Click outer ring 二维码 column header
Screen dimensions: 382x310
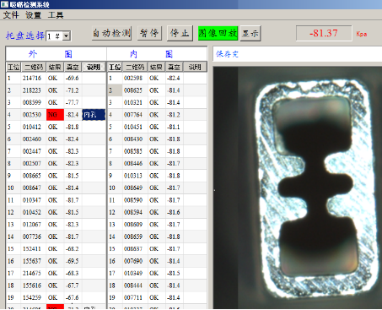(34, 67)
